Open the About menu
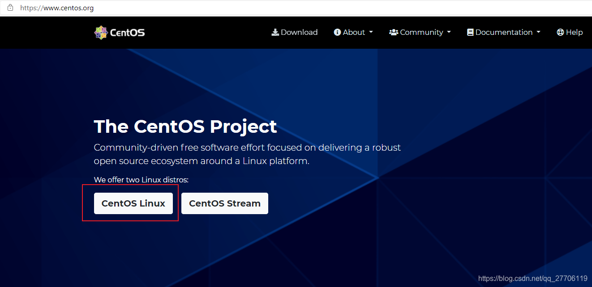This screenshot has height=287, width=592. click(x=353, y=32)
